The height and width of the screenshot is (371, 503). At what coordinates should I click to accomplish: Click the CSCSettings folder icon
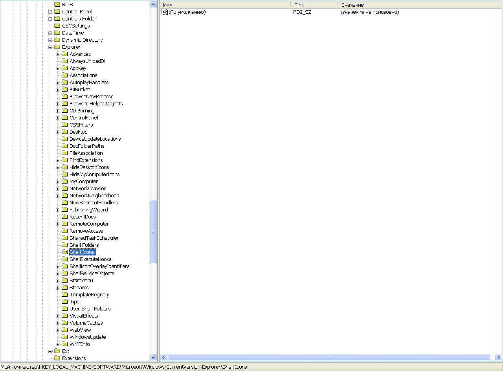tap(57, 26)
